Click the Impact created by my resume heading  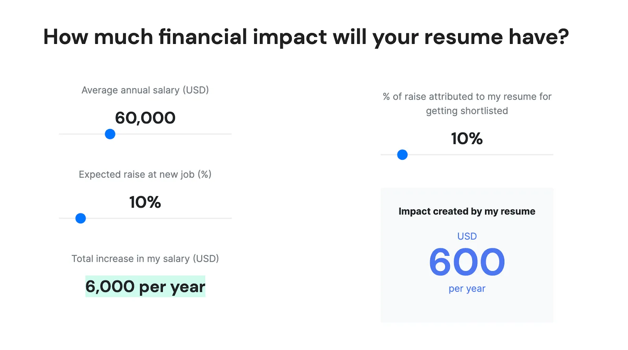467,211
